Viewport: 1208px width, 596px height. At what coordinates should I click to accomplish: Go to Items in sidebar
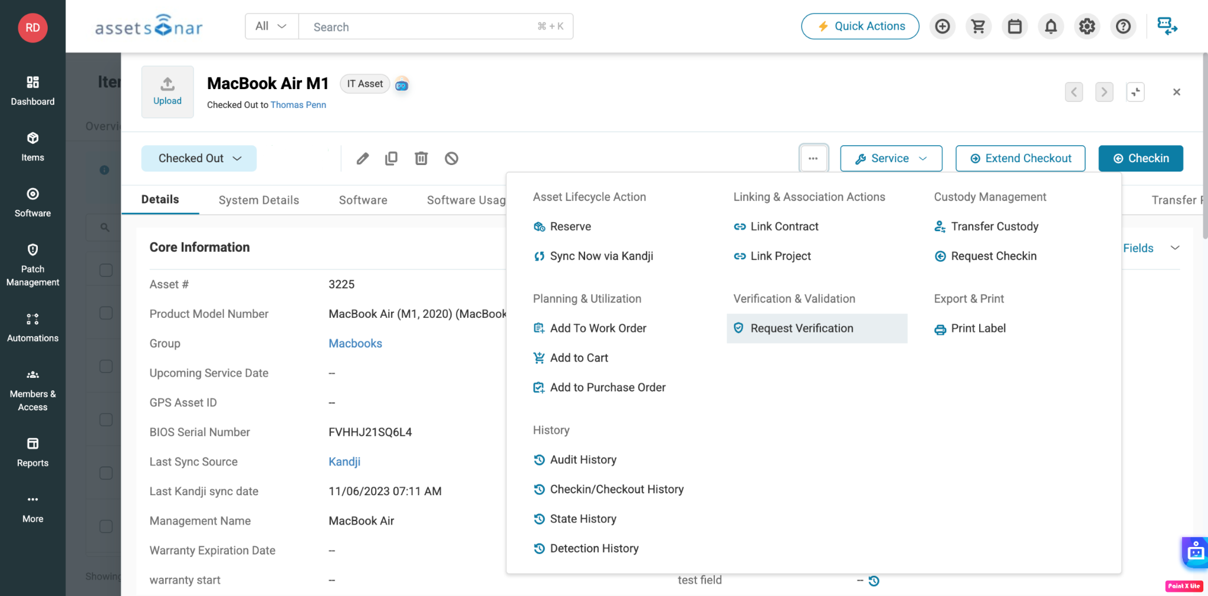[32, 147]
